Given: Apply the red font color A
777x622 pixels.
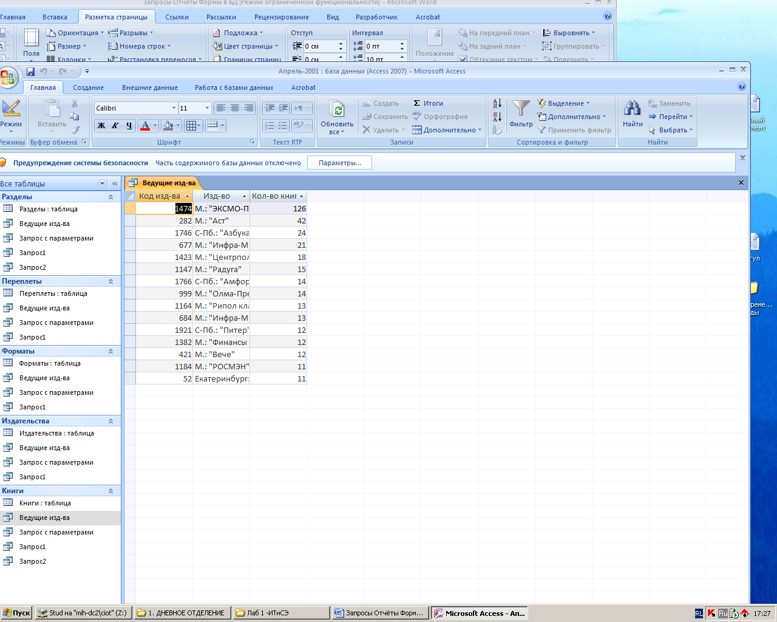Looking at the screenshot, I should (144, 126).
